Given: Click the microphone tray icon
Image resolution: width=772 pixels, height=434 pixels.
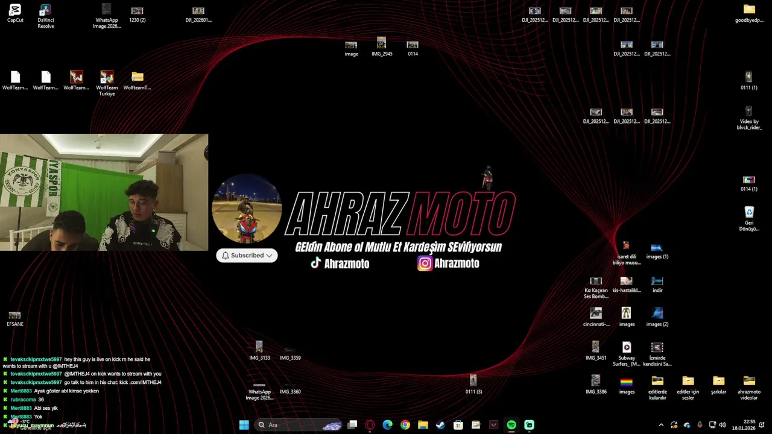Looking at the screenshot, I should 700,425.
